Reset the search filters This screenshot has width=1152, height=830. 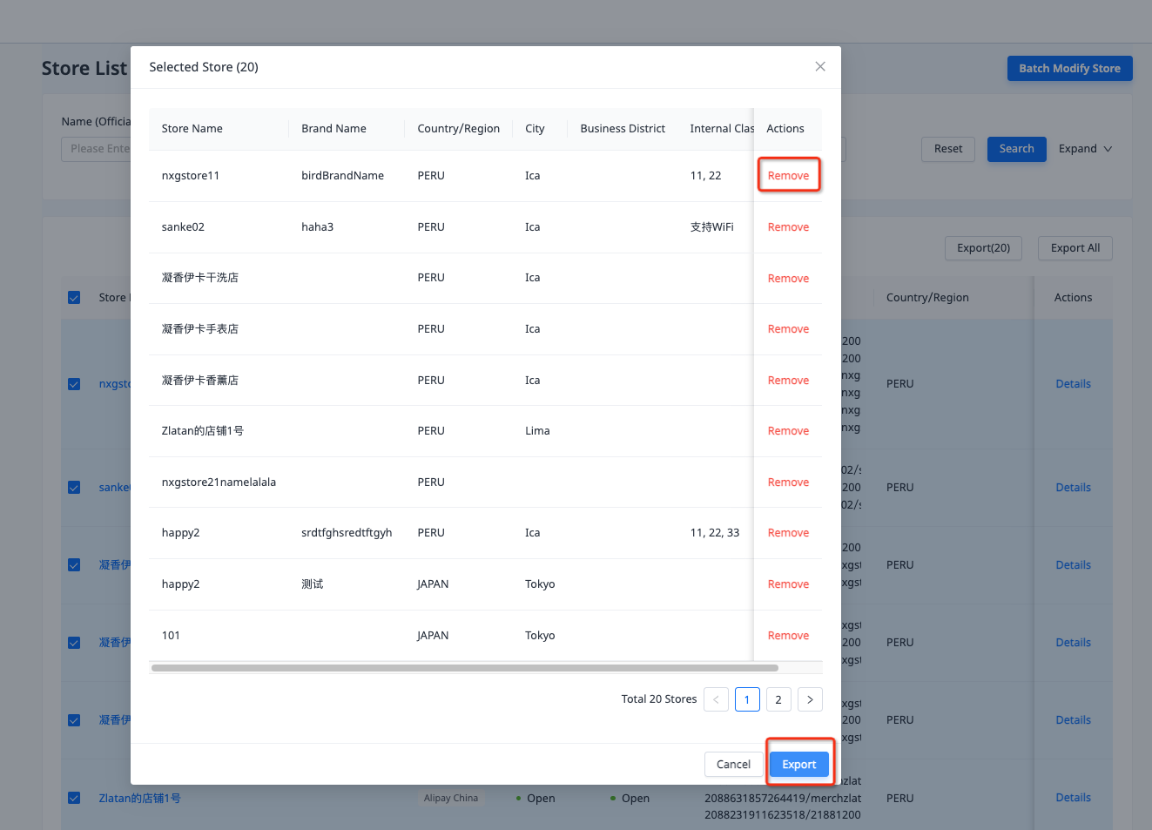coord(947,149)
